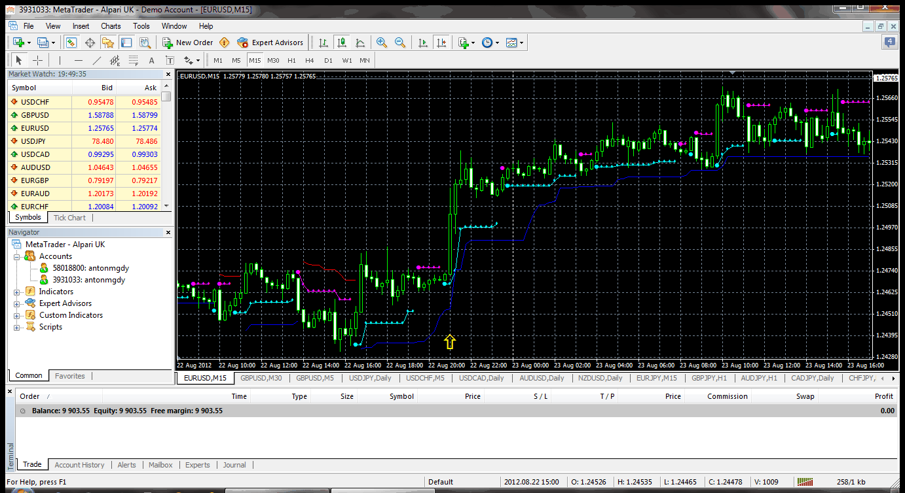The width and height of the screenshot is (905, 493).
Task: Open the Tools menu
Action: coord(141,26)
